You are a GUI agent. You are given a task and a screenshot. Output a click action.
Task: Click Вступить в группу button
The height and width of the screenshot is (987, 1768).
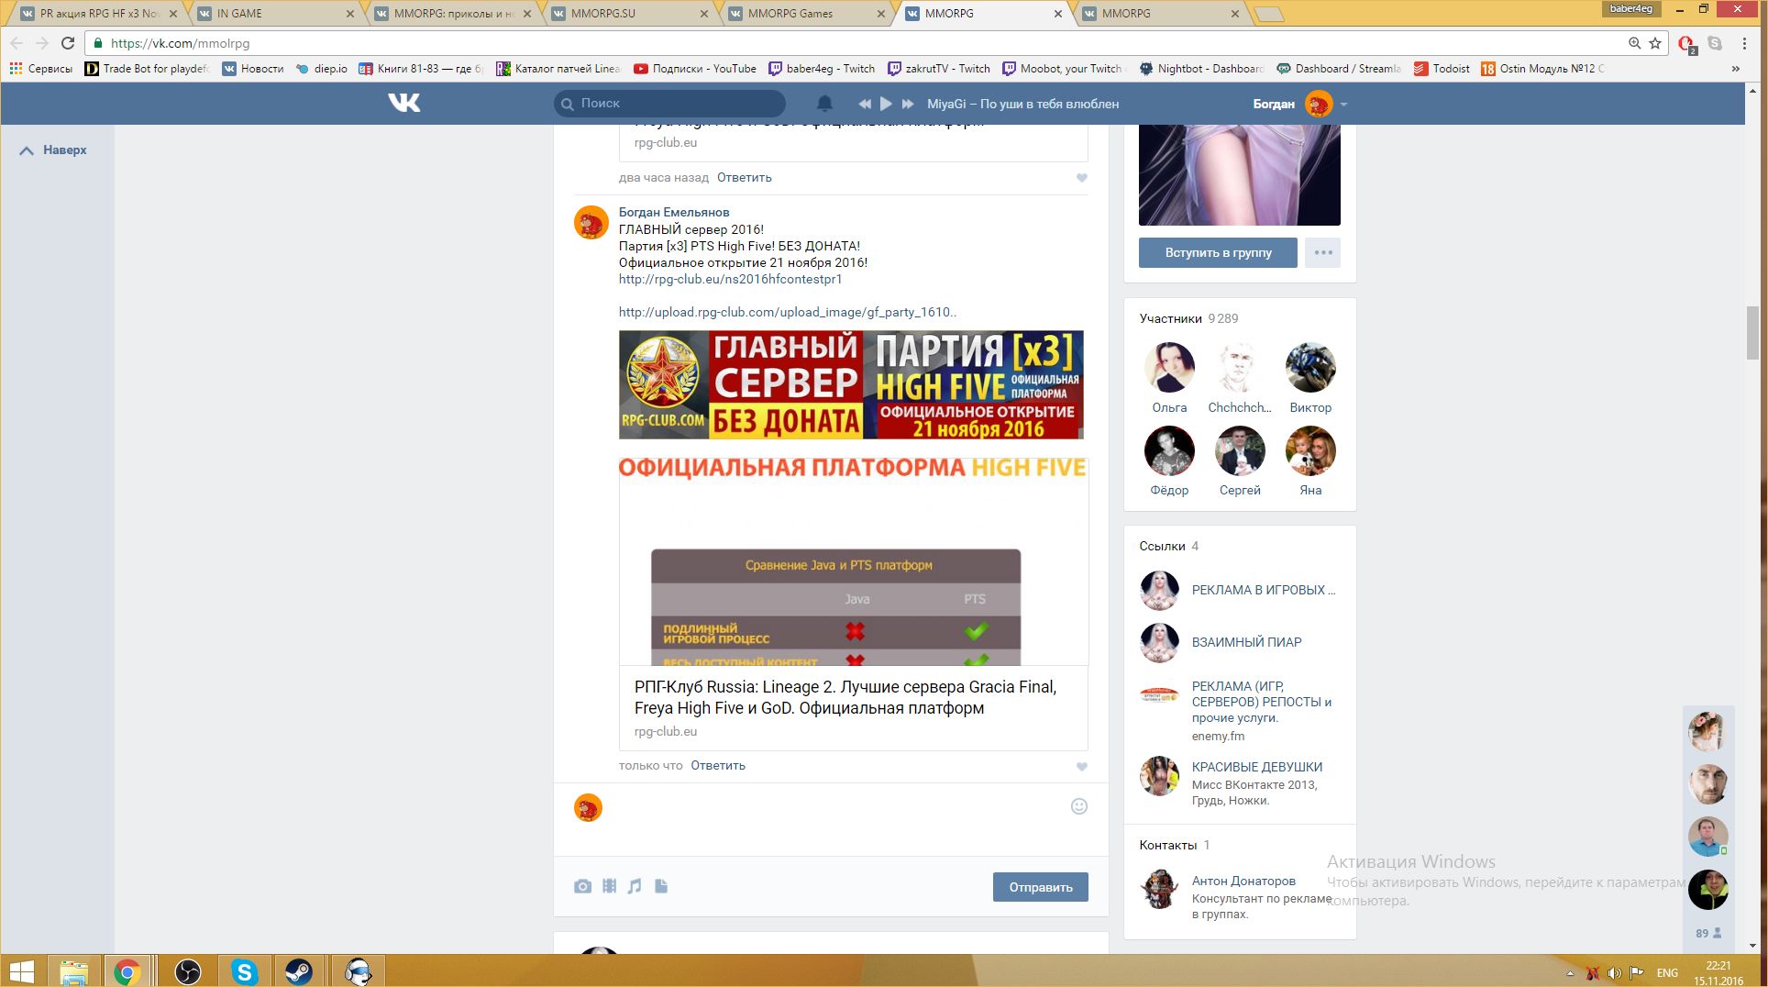[x=1218, y=252]
